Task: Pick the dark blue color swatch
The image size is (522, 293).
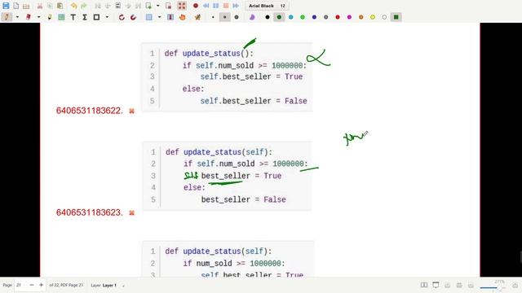Action: click(x=314, y=17)
